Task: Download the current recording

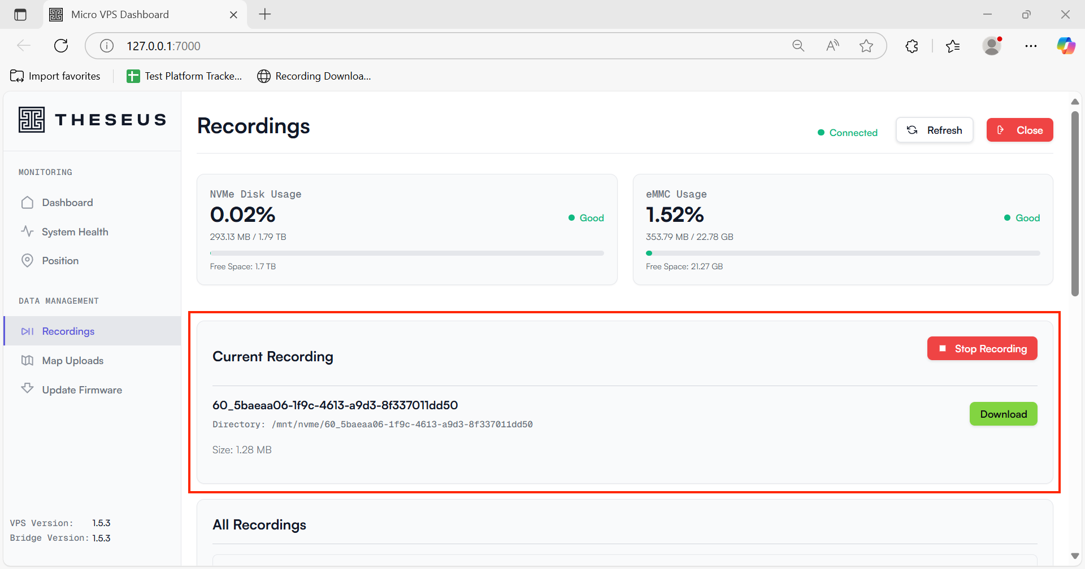Action: [x=1003, y=414]
